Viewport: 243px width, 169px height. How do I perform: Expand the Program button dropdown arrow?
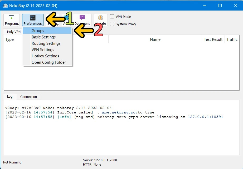(x=18, y=24)
